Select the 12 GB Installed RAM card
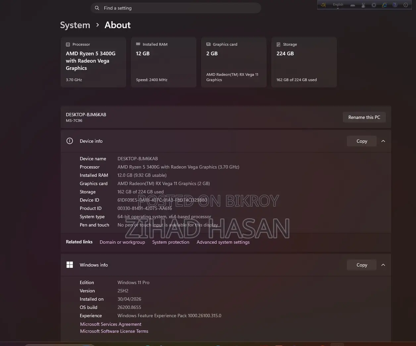The image size is (416, 346). click(x=164, y=62)
